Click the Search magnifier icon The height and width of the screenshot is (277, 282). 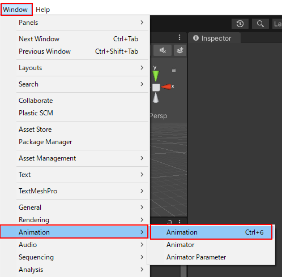[x=260, y=24]
